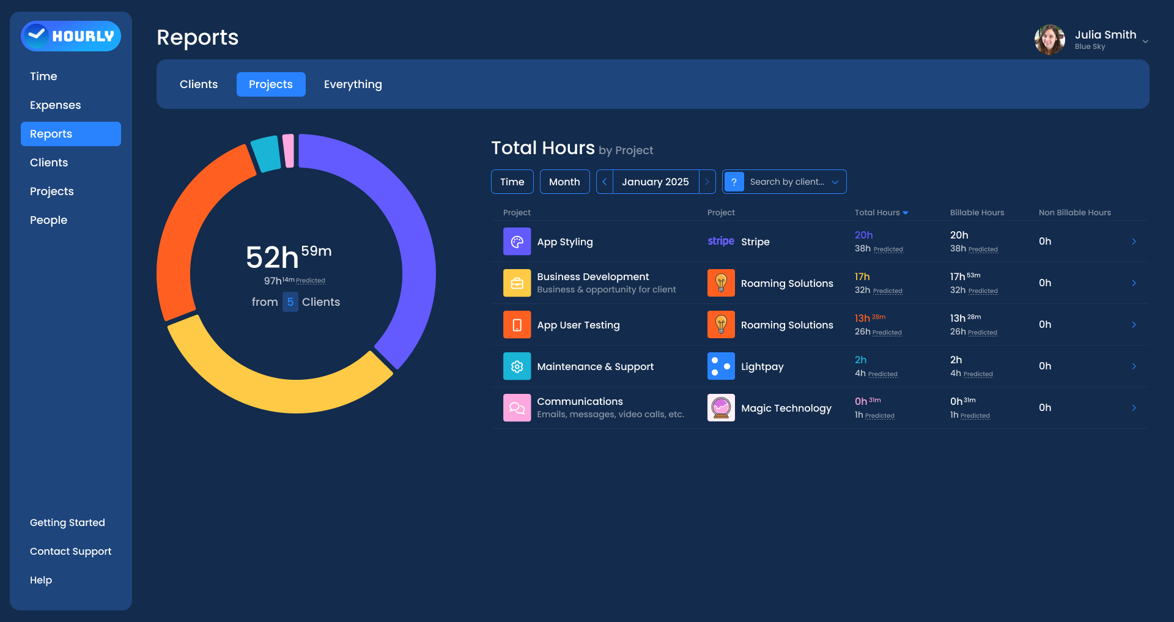
Task: Click the Stripe client logo
Action: click(721, 242)
